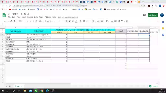Open the last edit history link
This screenshot has height=93, width=166.
68,17
